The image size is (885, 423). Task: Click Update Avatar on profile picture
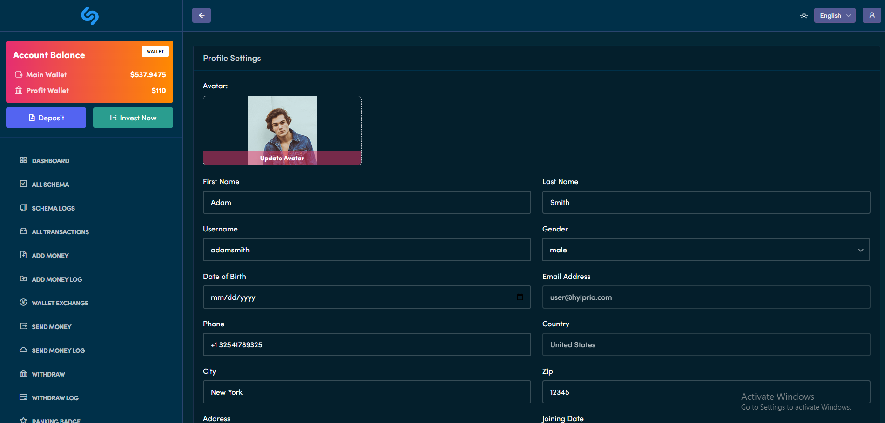tap(282, 158)
